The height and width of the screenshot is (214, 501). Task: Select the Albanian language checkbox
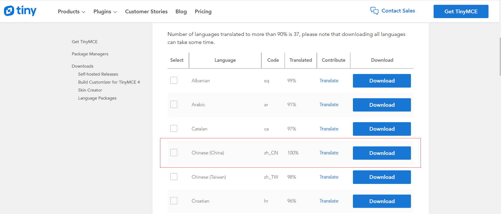pyautogui.click(x=174, y=80)
